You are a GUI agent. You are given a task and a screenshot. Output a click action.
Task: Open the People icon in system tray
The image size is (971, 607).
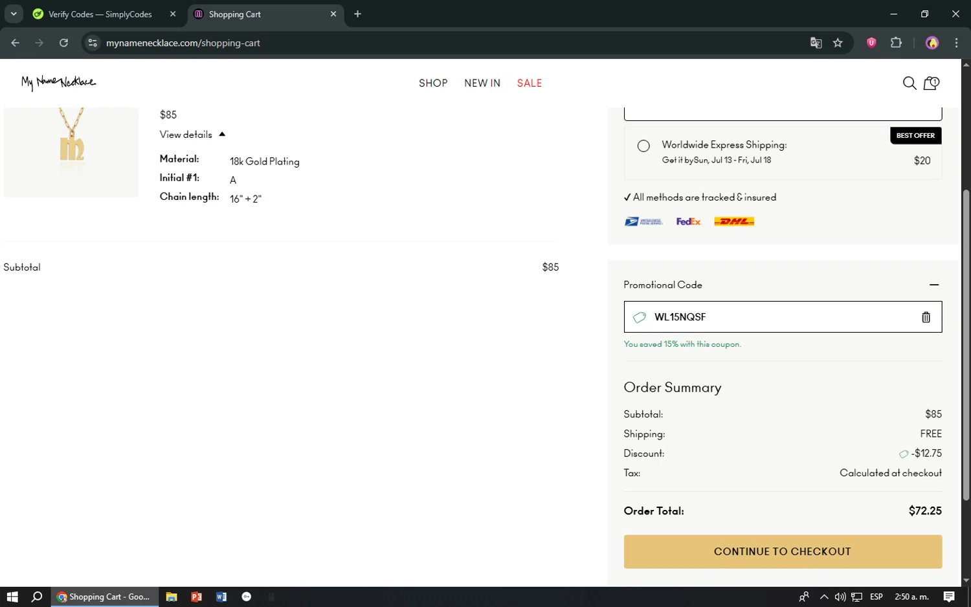804,597
